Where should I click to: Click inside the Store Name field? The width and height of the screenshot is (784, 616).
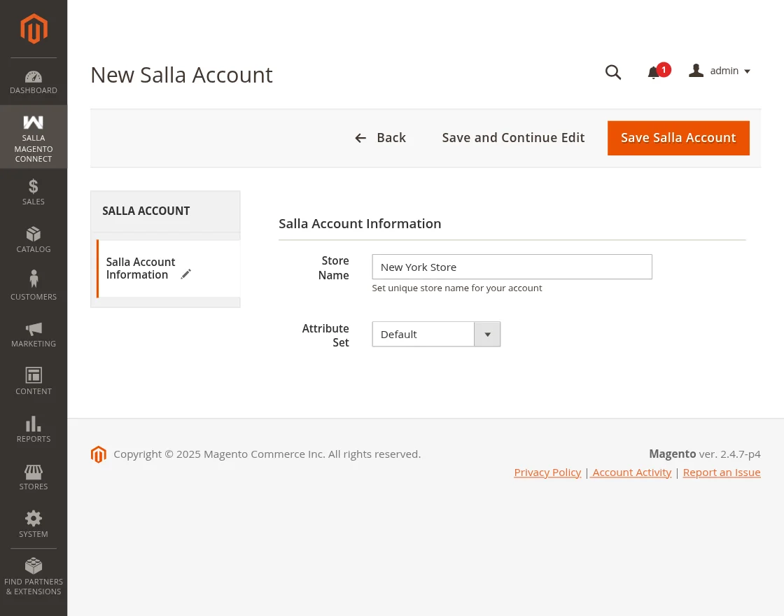512,267
